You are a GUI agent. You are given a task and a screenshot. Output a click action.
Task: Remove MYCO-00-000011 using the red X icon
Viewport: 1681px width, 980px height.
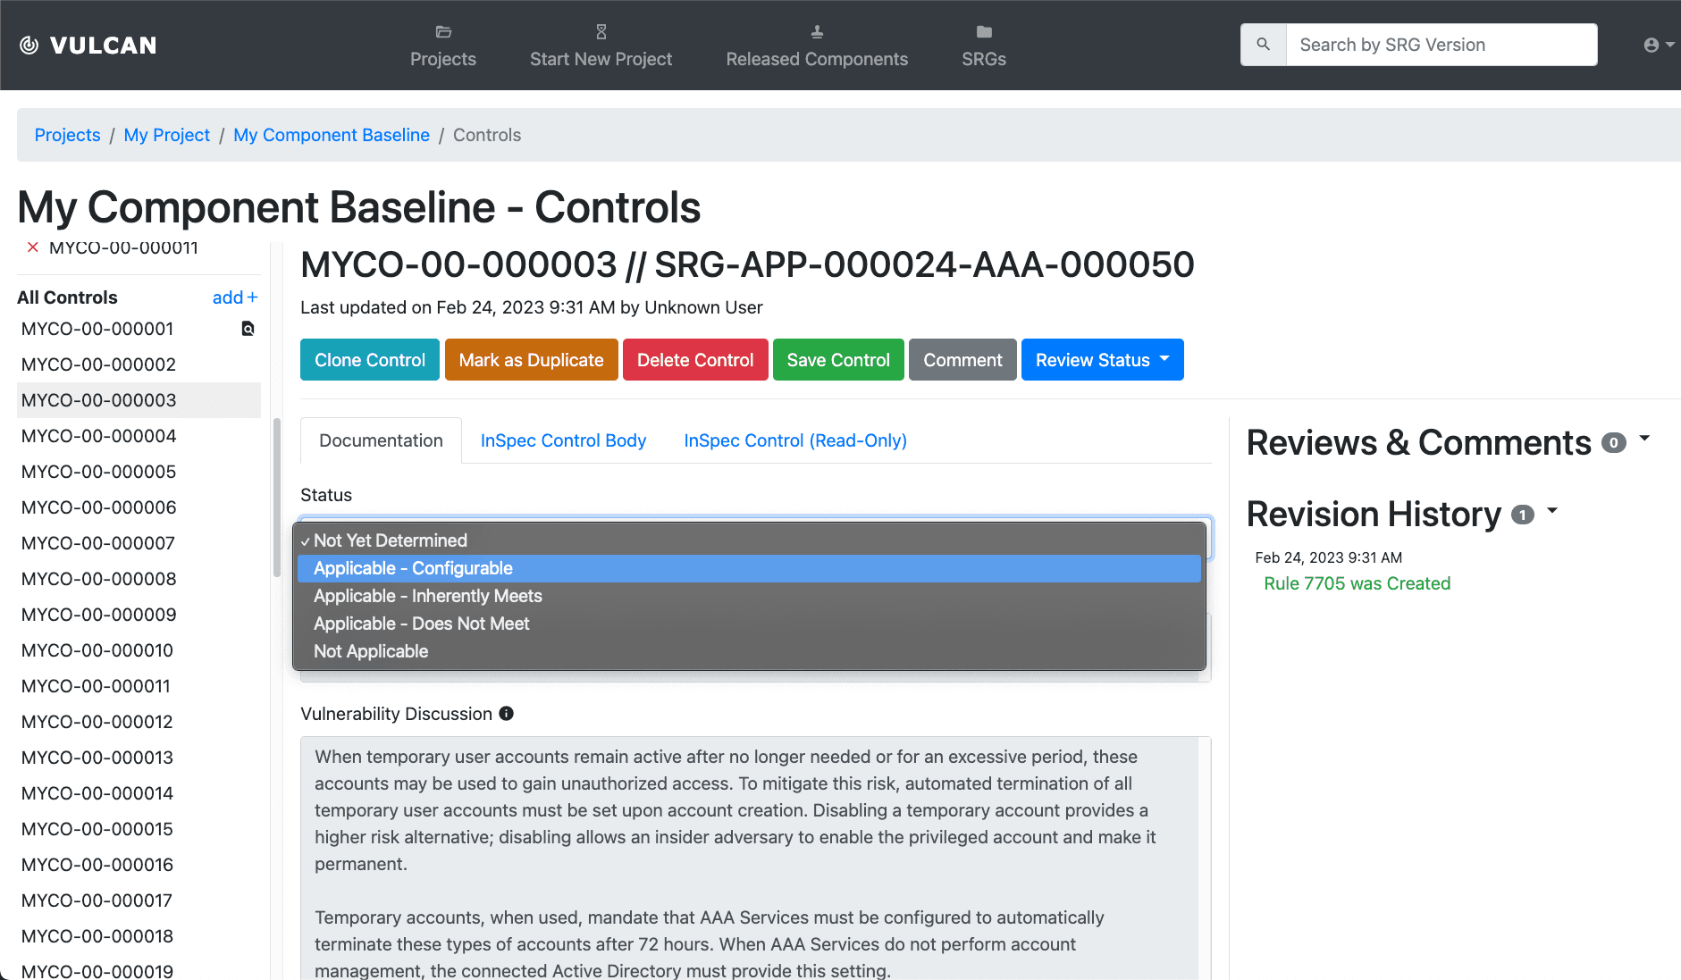(33, 247)
